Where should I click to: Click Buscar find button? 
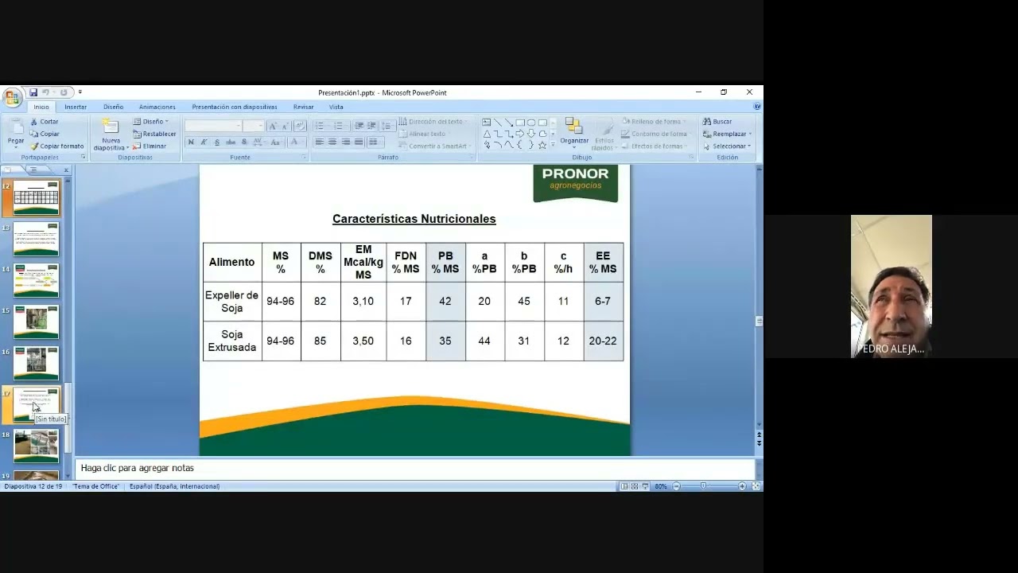point(717,122)
